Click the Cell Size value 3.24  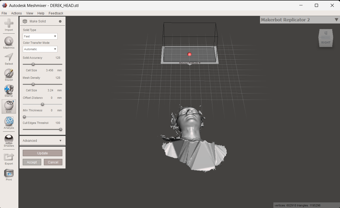[x=51, y=90]
